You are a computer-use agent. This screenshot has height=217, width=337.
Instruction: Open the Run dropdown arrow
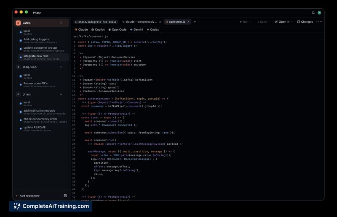[x=251, y=22]
